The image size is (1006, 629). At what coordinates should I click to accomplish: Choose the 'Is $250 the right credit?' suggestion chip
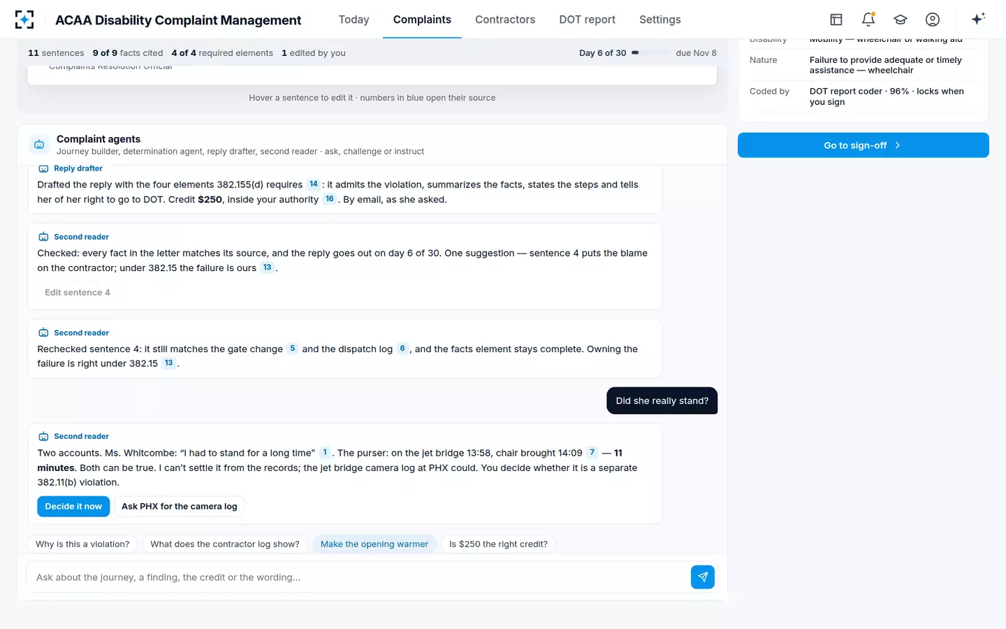pyautogui.click(x=498, y=544)
